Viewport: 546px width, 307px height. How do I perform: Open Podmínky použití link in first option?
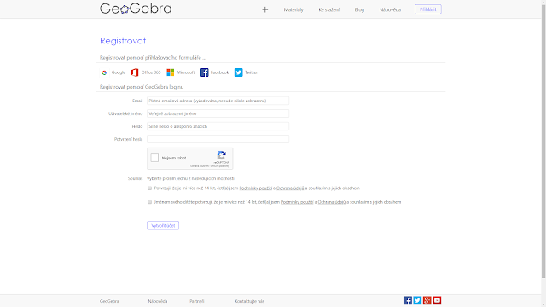coord(256,188)
